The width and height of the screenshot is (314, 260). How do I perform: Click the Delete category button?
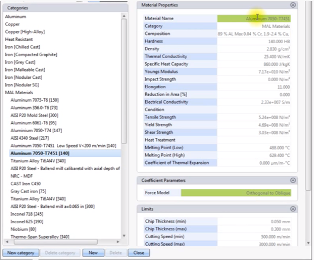coord(60,253)
